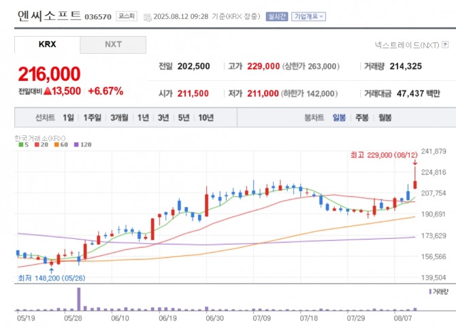This screenshot has width=456, height=328.
Task: Click the 최고 229,000 (08/12) chart label
Action: pyautogui.click(x=384, y=155)
